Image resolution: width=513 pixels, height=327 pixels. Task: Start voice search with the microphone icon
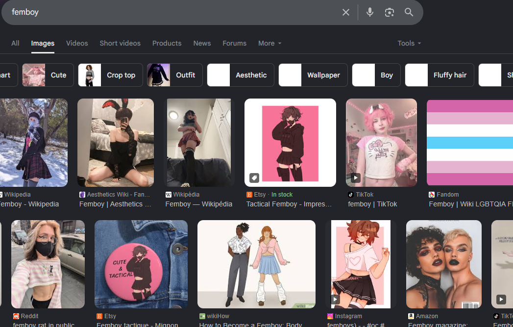coord(370,12)
